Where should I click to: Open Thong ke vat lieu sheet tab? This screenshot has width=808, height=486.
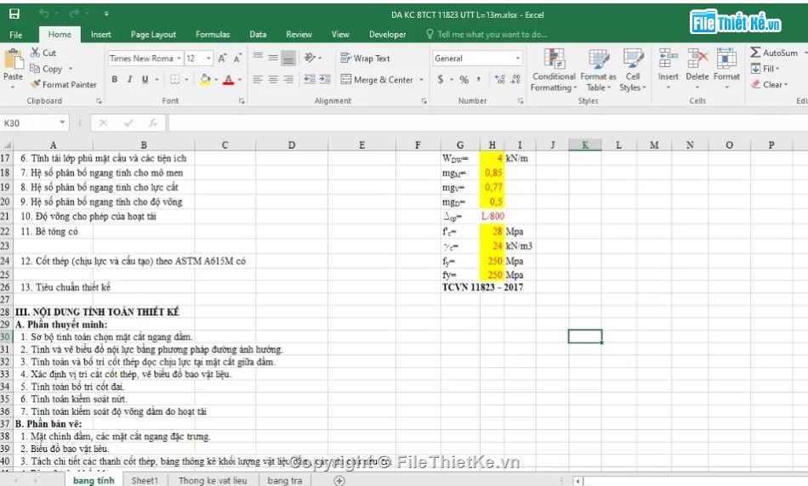(213, 480)
